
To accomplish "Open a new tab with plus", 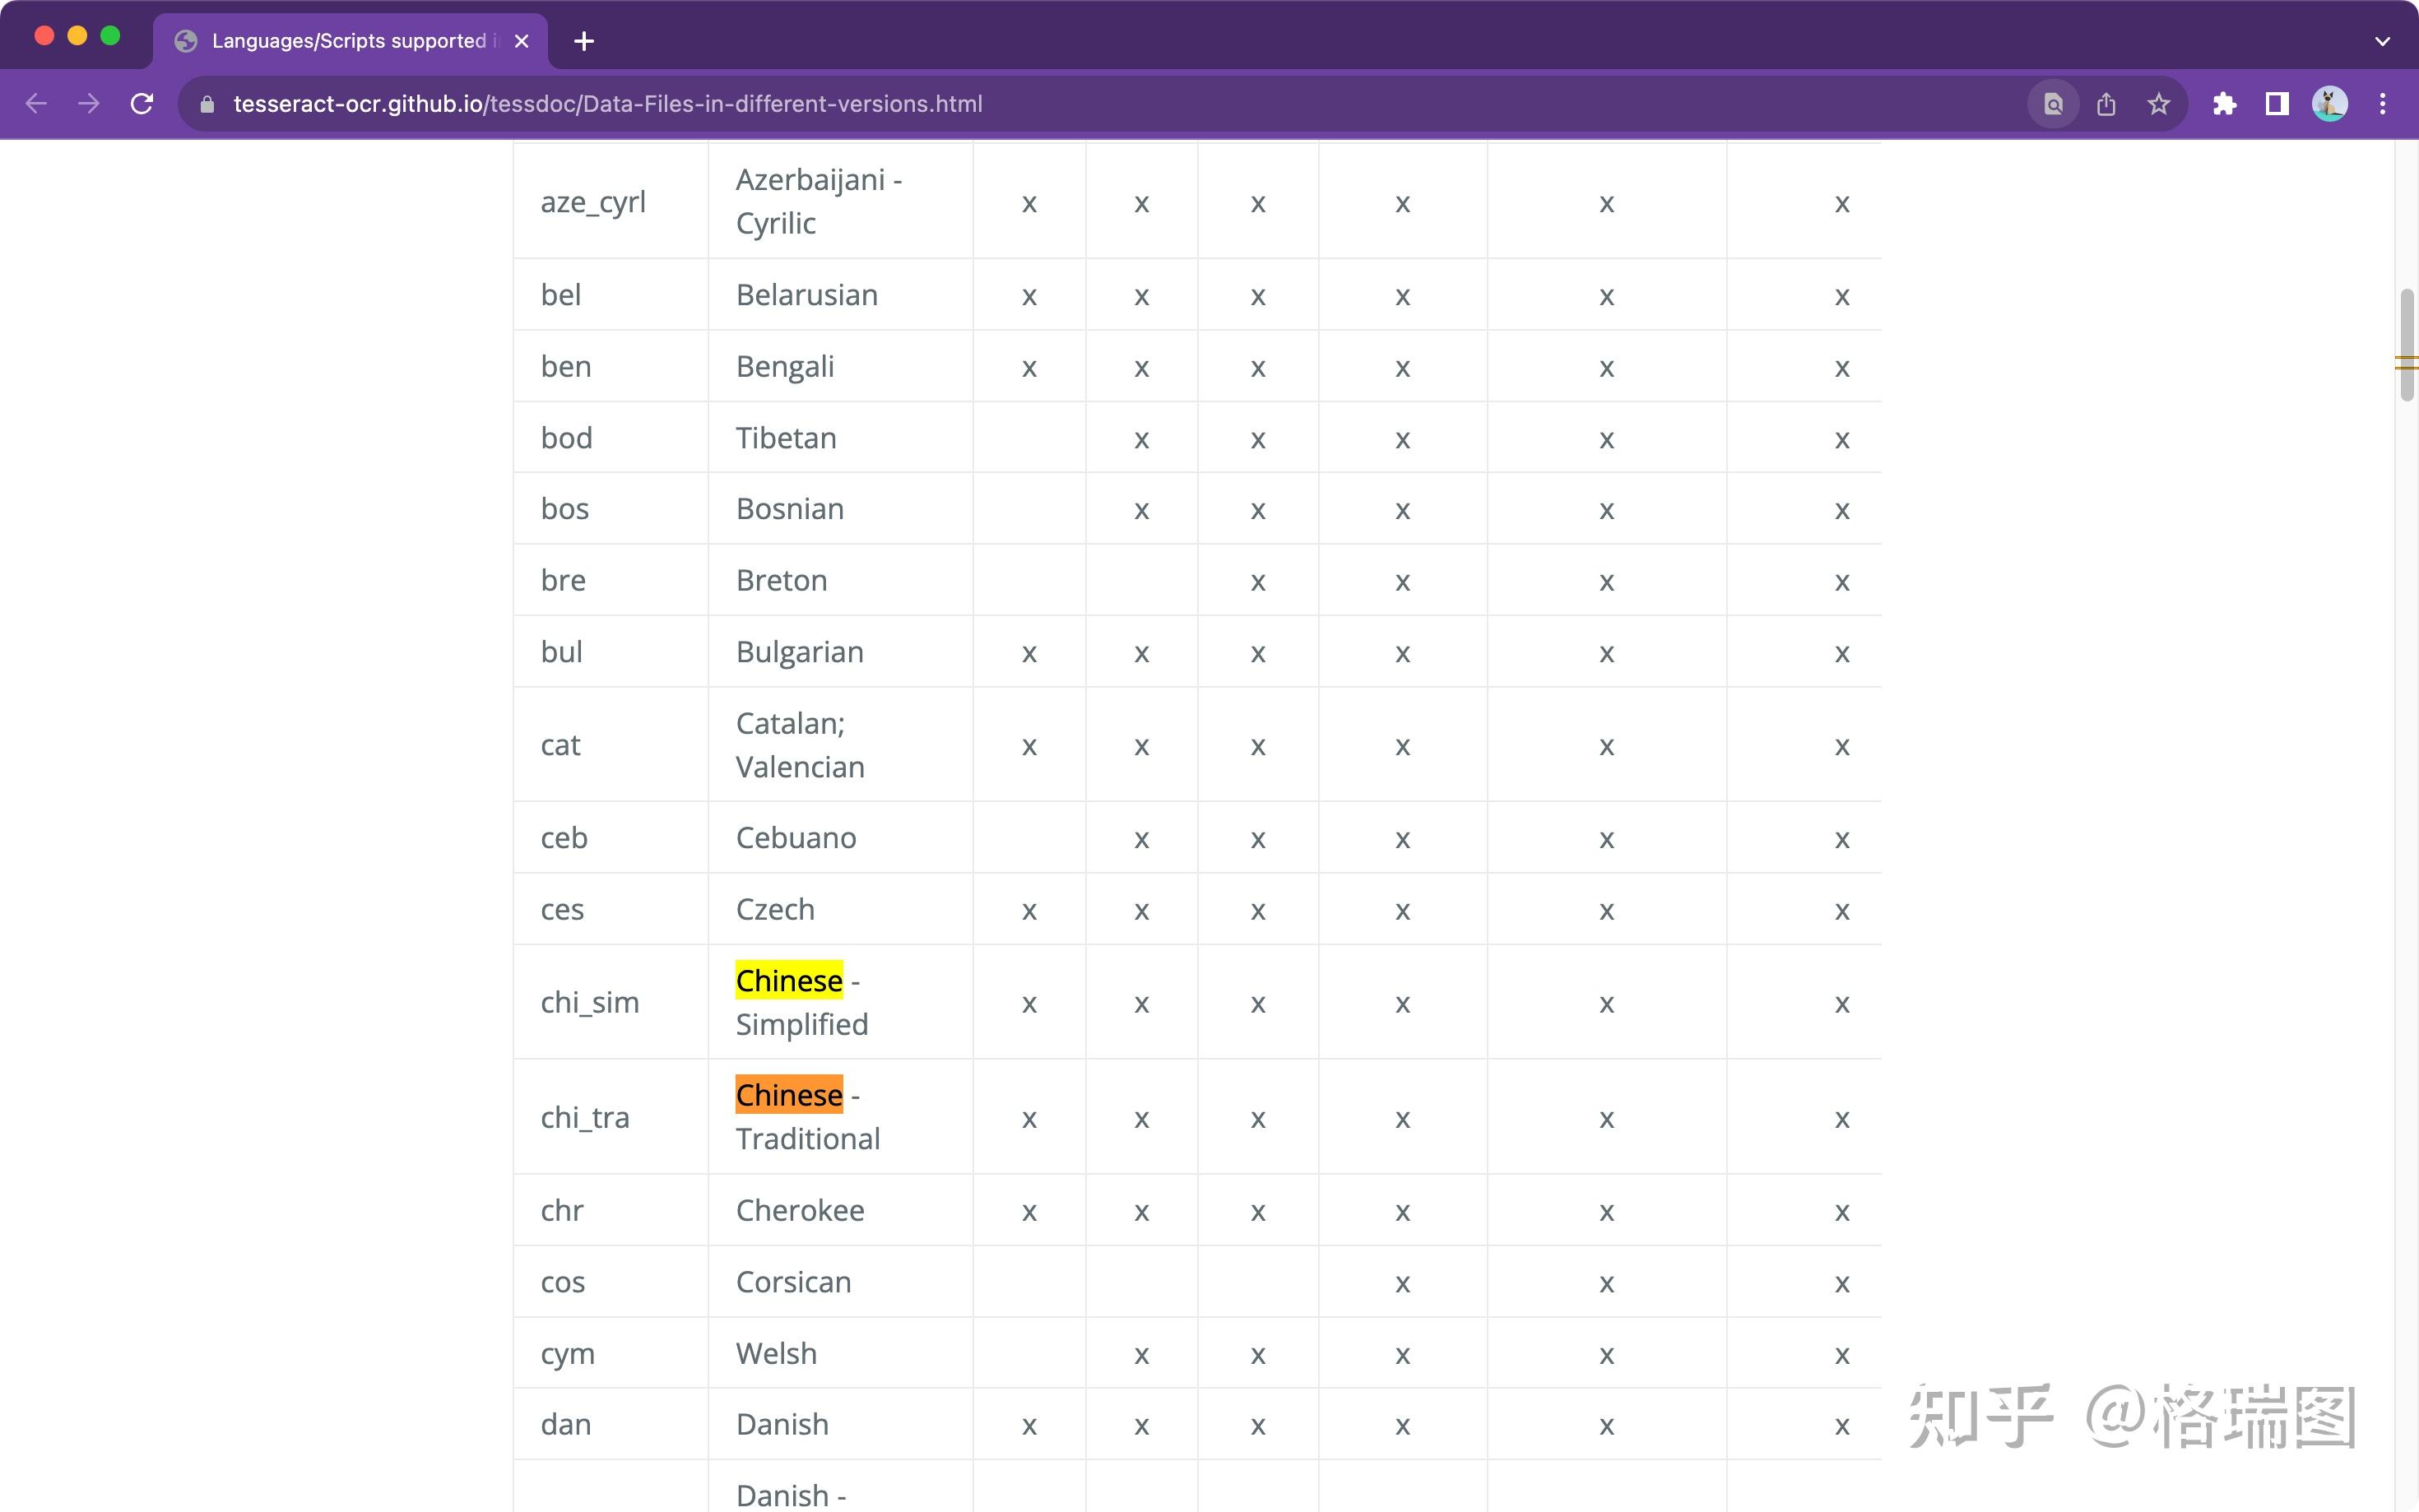I will coord(584,41).
